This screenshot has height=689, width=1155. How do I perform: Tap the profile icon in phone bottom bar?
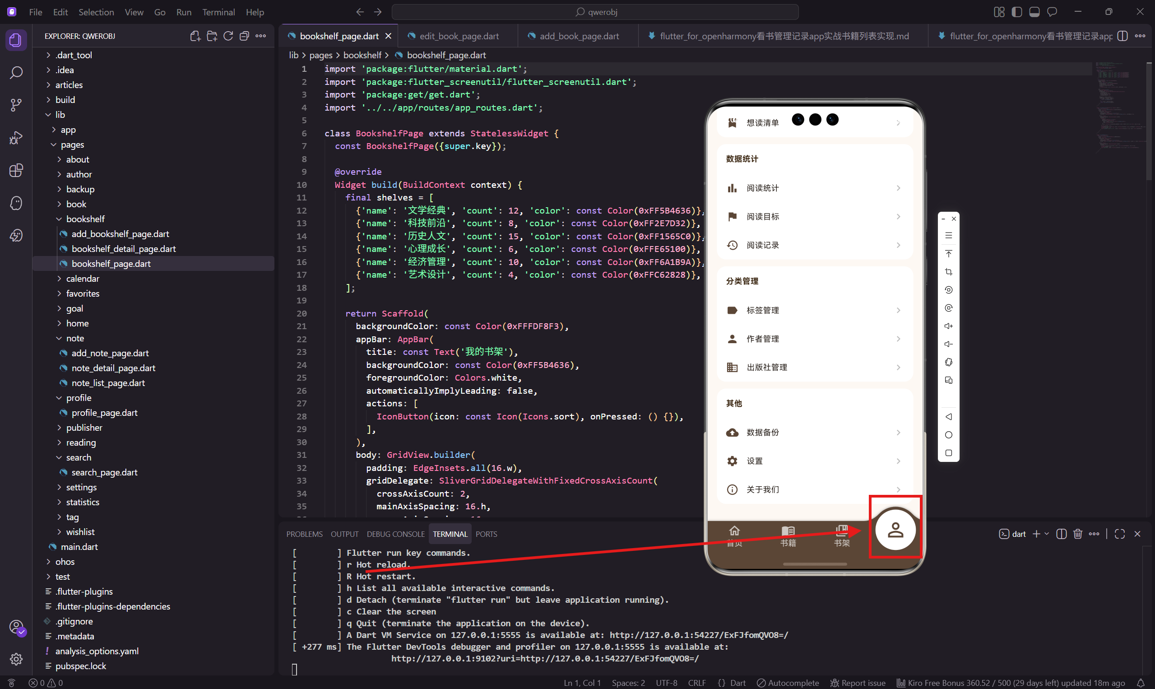point(895,530)
